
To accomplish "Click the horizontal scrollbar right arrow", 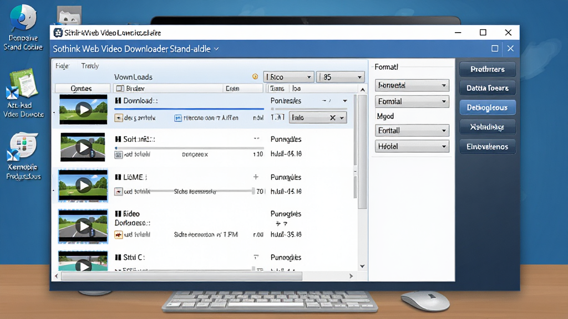I will (x=351, y=276).
